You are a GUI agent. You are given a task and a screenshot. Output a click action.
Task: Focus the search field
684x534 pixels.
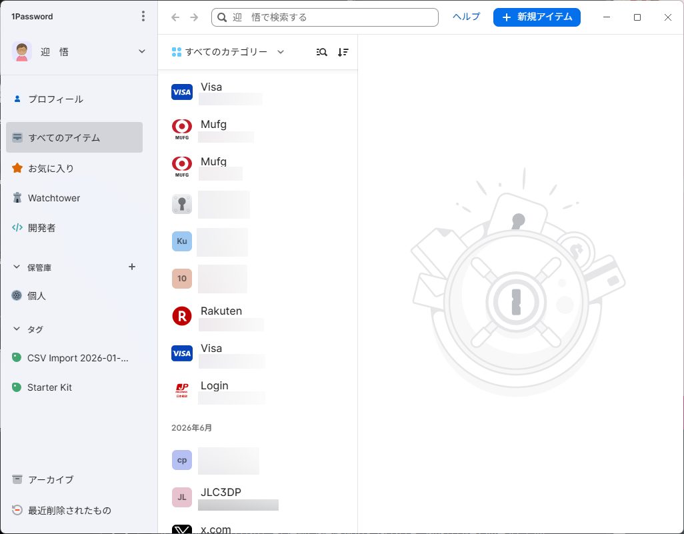coord(325,17)
